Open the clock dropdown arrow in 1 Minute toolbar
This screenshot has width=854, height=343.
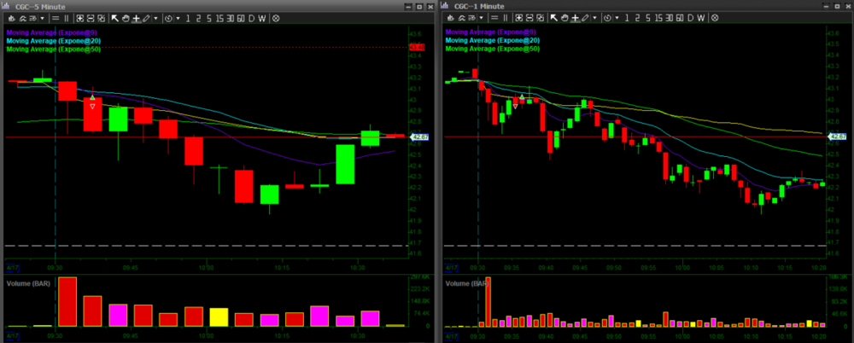coord(616,17)
